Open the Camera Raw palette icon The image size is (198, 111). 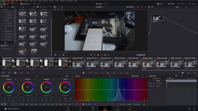click(3, 73)
